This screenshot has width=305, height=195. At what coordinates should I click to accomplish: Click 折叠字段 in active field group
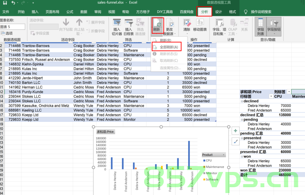(96, 31)
